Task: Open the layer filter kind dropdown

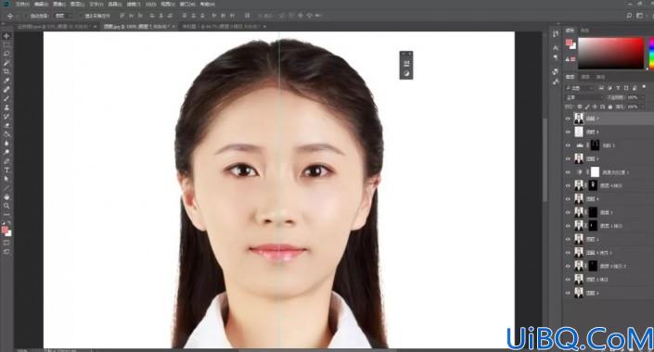Action: pos(580,88)
